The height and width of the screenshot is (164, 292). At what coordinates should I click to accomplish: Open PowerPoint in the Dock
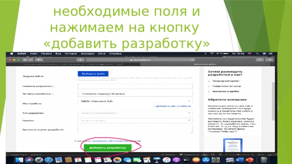pos(249,160)
